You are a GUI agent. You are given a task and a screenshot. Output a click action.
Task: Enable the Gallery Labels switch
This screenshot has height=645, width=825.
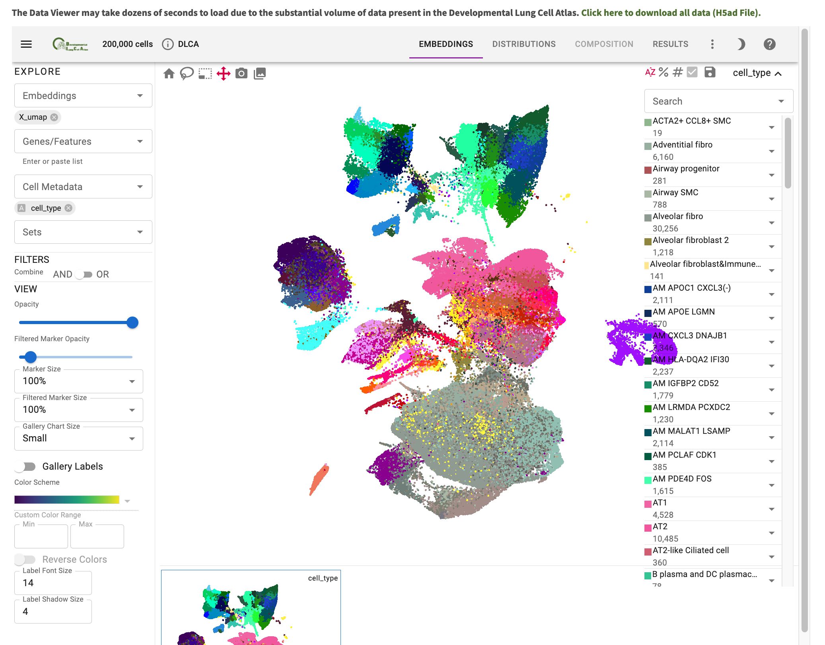click(x=25, y=466)
